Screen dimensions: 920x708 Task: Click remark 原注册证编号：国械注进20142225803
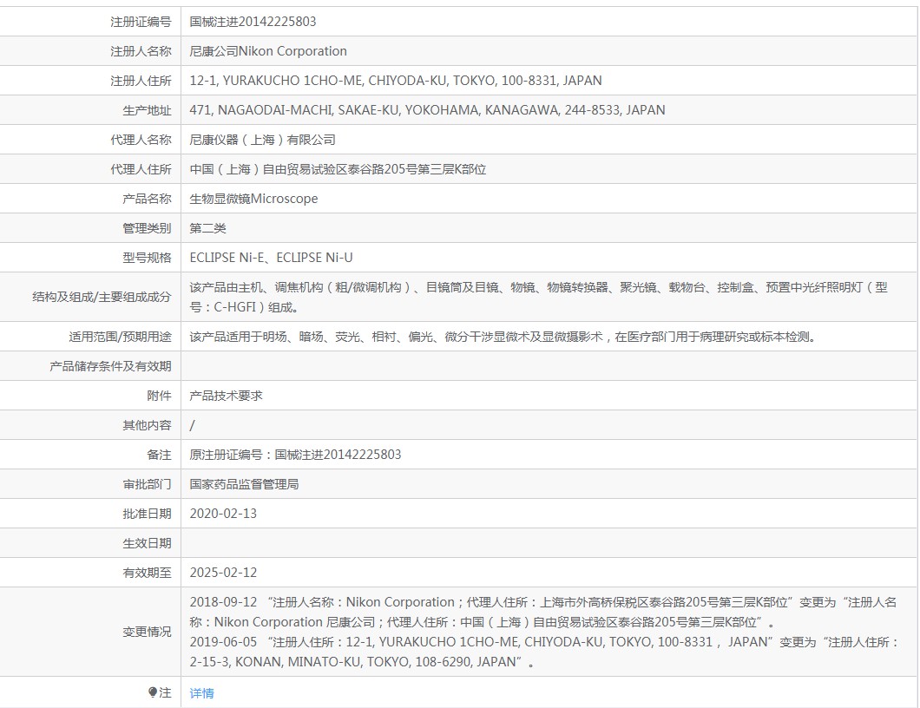296,455
